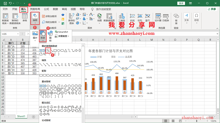220x123 pixels.
Task: Add a new sheet with plus button
Action: tap(33, 117)
